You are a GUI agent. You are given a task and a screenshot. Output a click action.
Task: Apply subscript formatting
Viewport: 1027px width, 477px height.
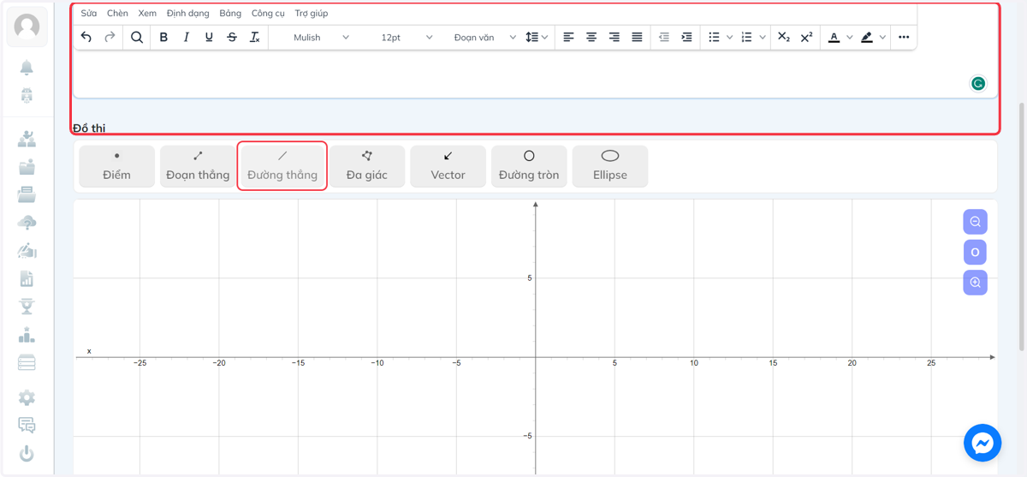784,37
